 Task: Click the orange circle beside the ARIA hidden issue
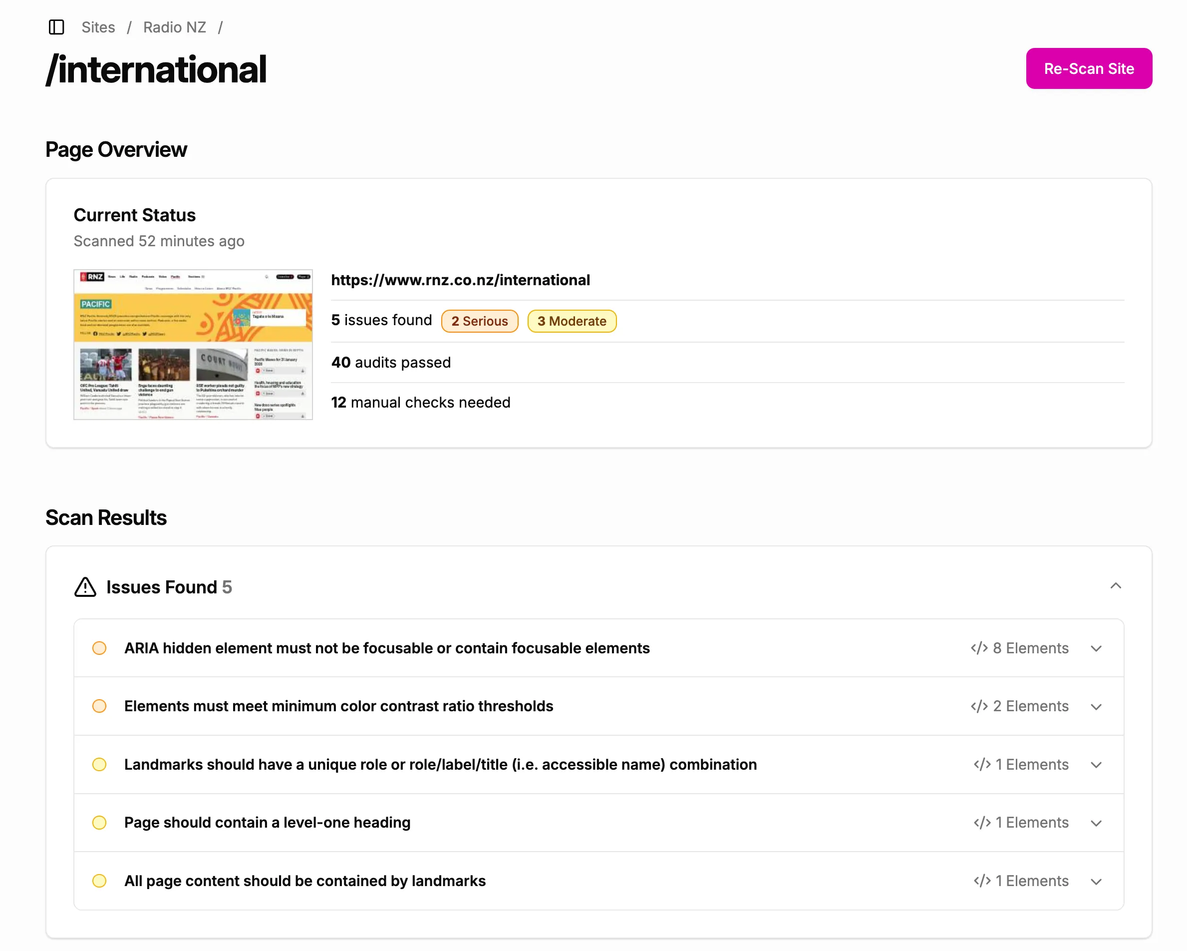point(100,648)
